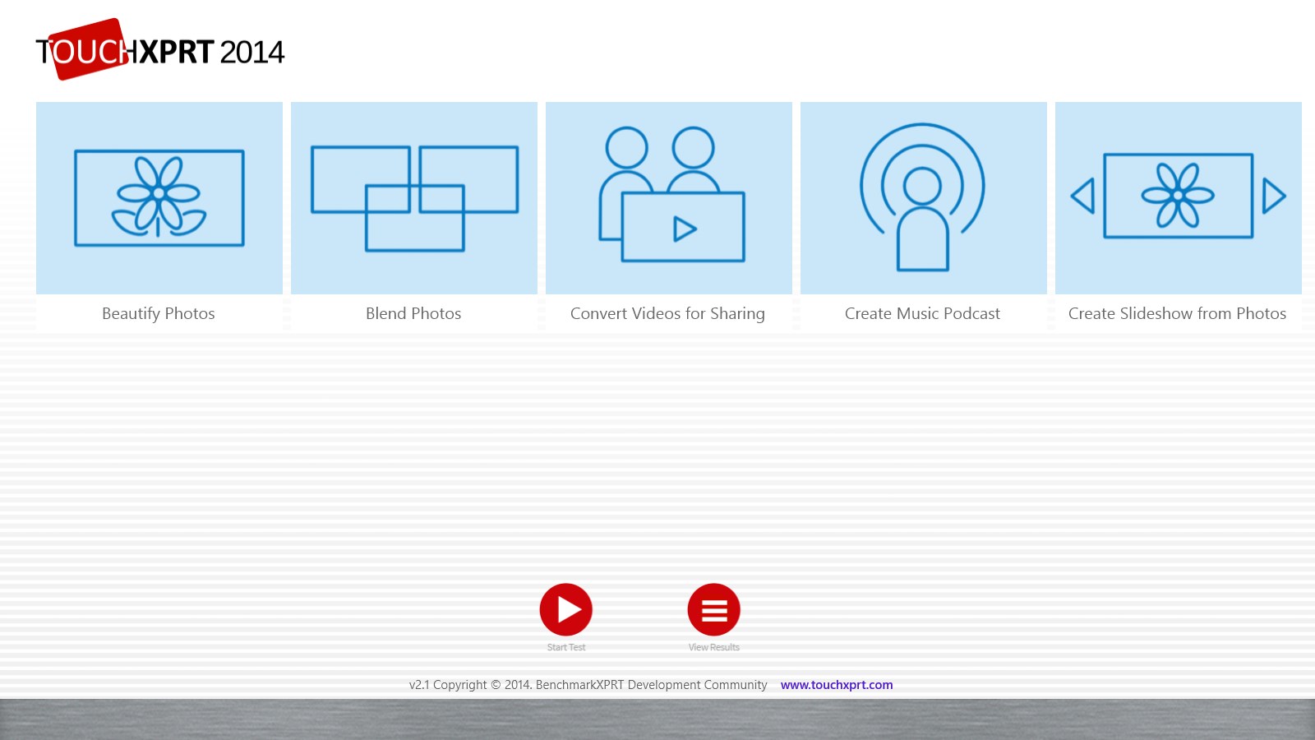Choose the "Convert Videos for Sharing" label
This screenshot has height=740, width=1315.
coord(667,313)
